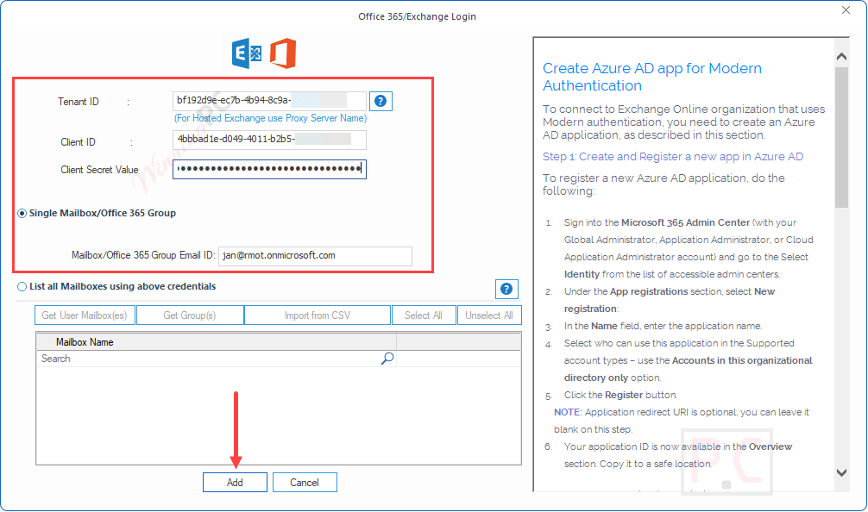Click the search magnifier in the mailbox list
Viewport: 868px width, 512px height.
(x=387, y=358)
